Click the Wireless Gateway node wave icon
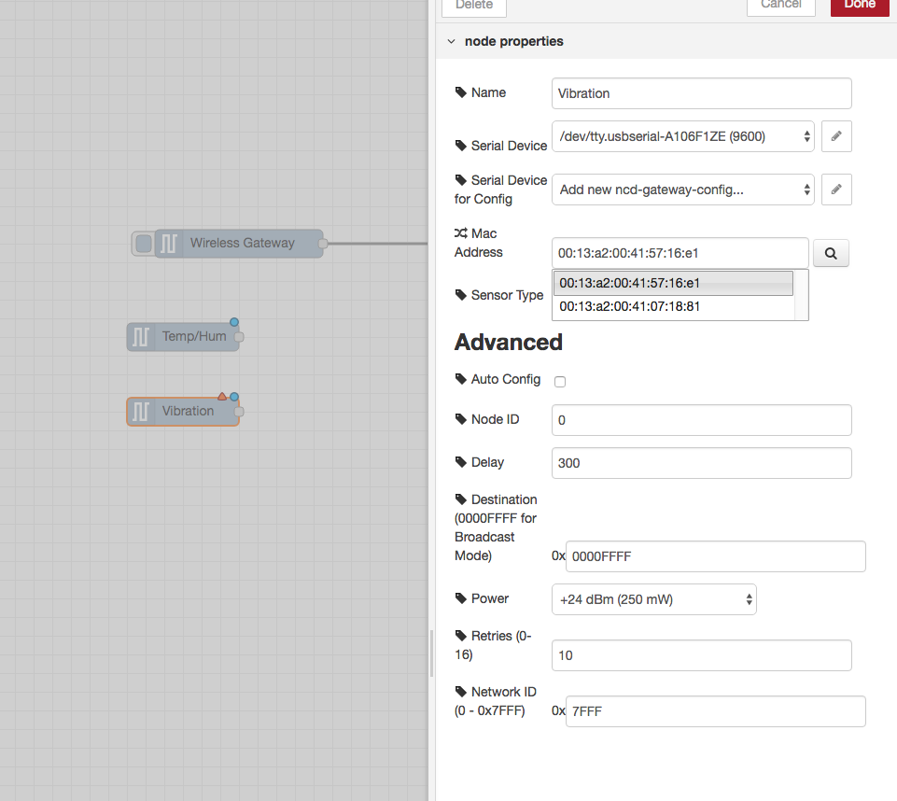This screenshot has width=897, height=801. point(169,243)
